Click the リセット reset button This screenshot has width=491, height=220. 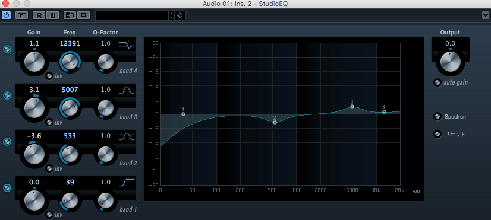pyautogui.click(x=437, y=135)
